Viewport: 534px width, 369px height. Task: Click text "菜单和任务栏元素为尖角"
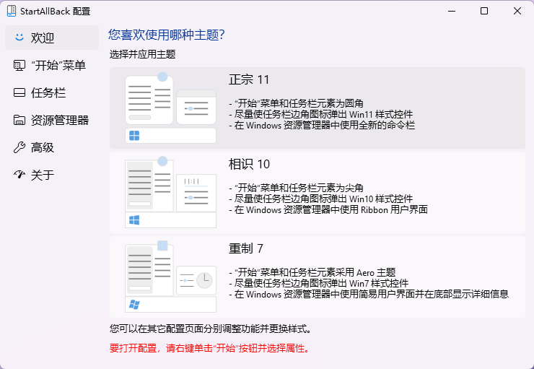coord(296,188)
